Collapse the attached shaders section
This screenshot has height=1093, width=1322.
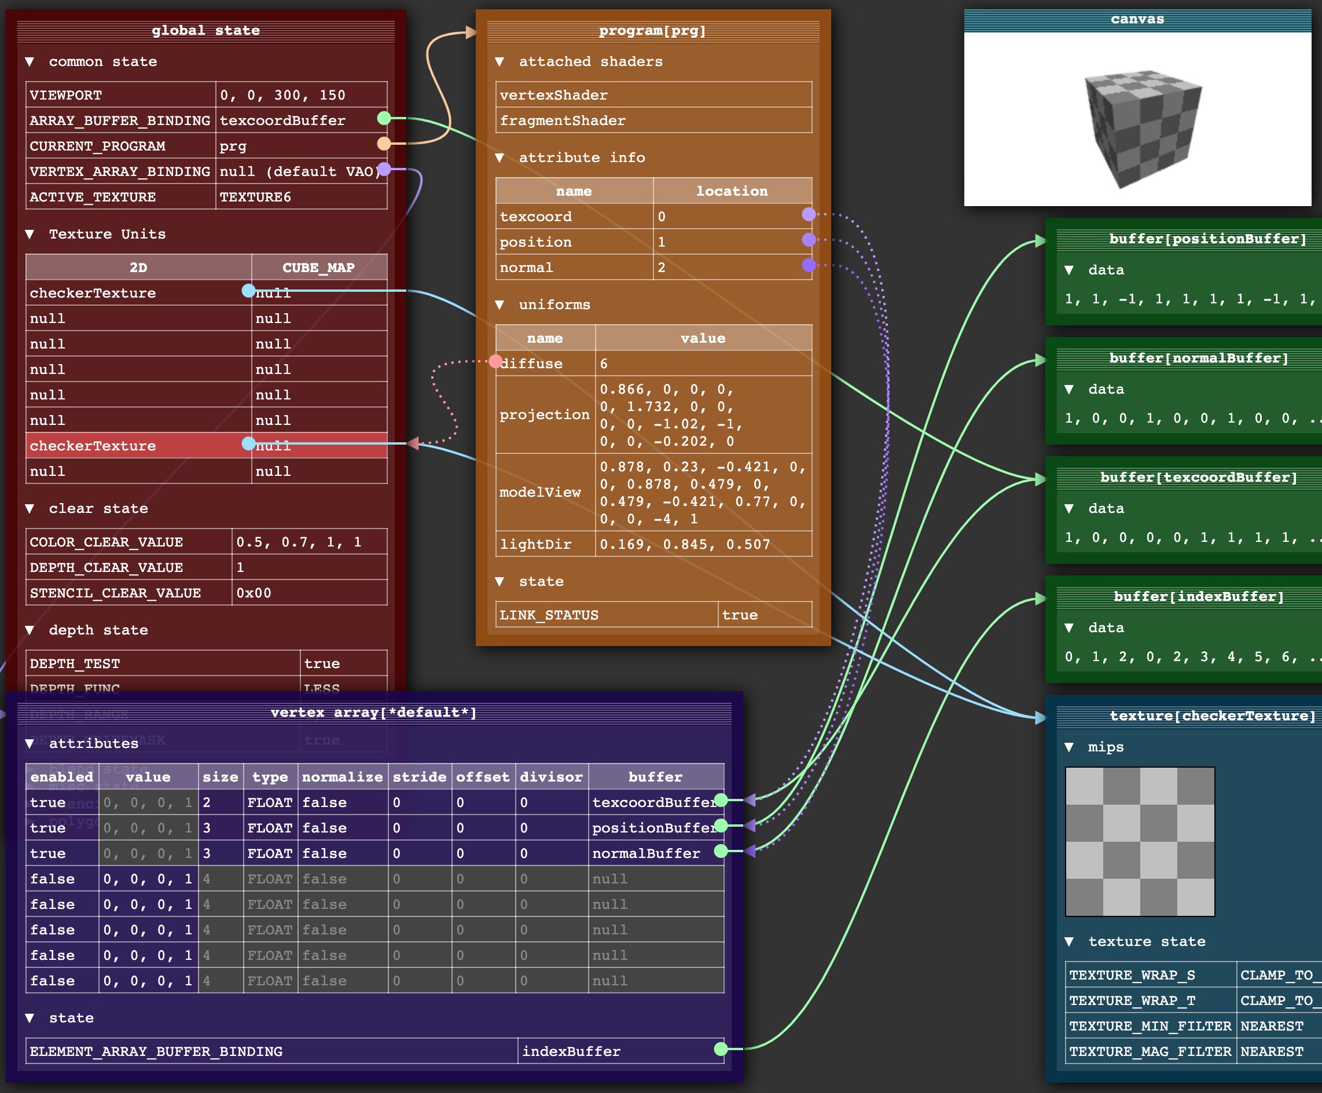pos(500,62)
